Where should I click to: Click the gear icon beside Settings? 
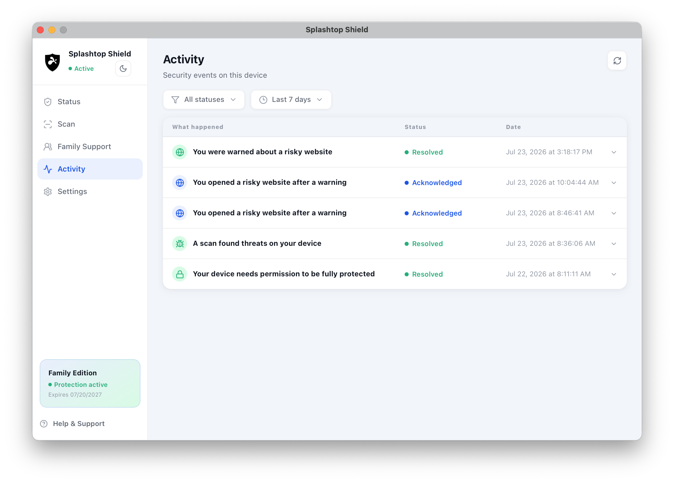47,192
